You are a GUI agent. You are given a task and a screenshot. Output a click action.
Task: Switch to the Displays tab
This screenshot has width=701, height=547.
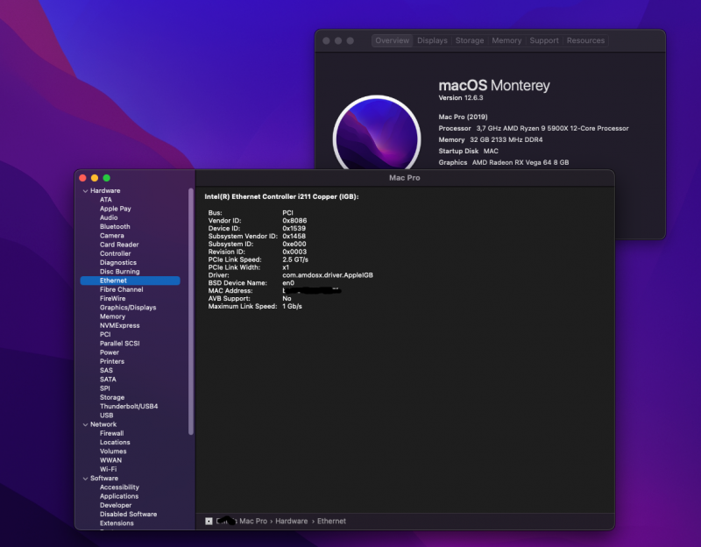click(x=432, y=40)
